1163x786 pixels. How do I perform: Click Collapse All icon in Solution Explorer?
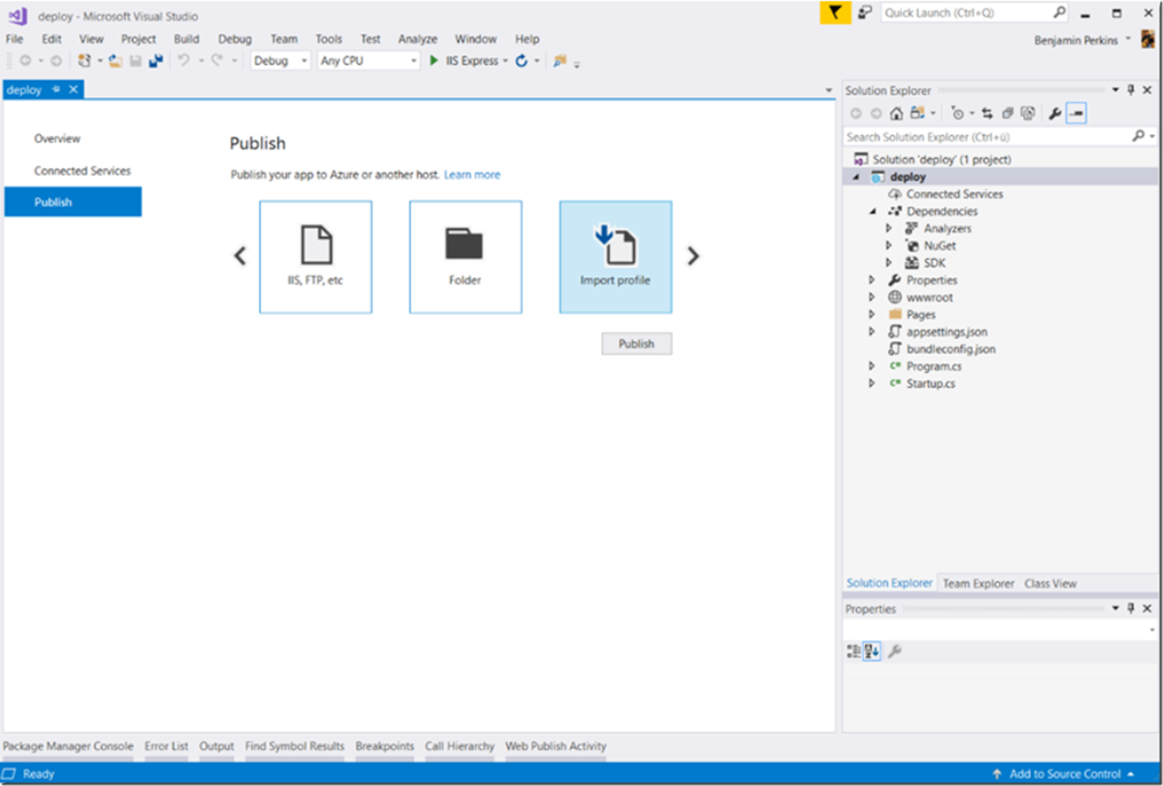pyautogui.click(x=1008, y=113)
